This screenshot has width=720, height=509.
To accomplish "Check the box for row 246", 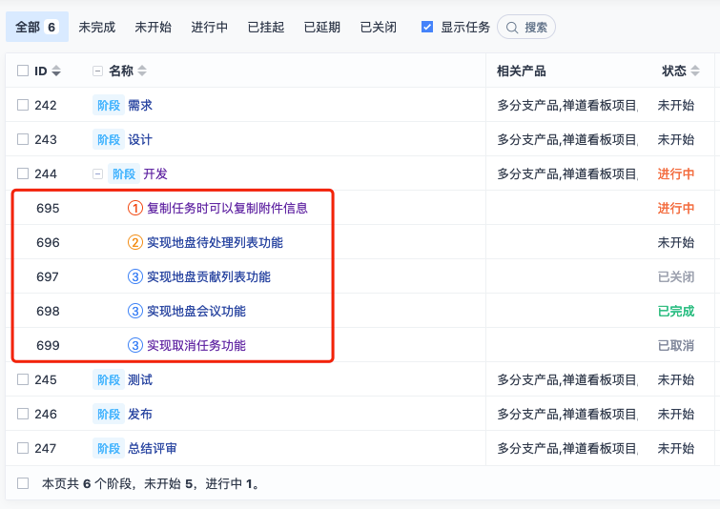I will [x=23, y=414].
